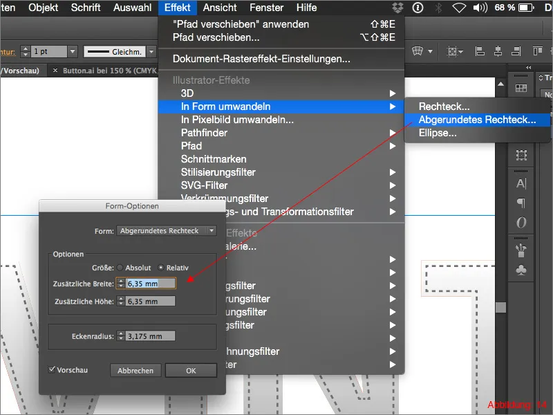Open the Artboards panel icon

point(521,155)
